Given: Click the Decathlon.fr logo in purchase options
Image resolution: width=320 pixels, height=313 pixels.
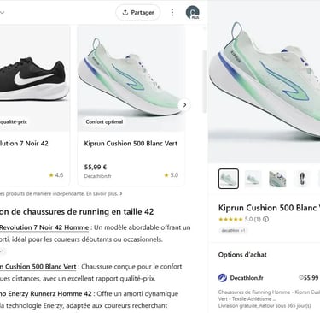Looking at the screenshot, I should [223, 278].
